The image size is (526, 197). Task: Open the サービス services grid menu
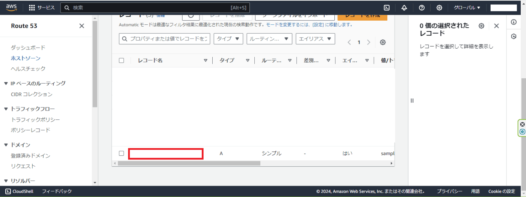[x=42, y=7]
